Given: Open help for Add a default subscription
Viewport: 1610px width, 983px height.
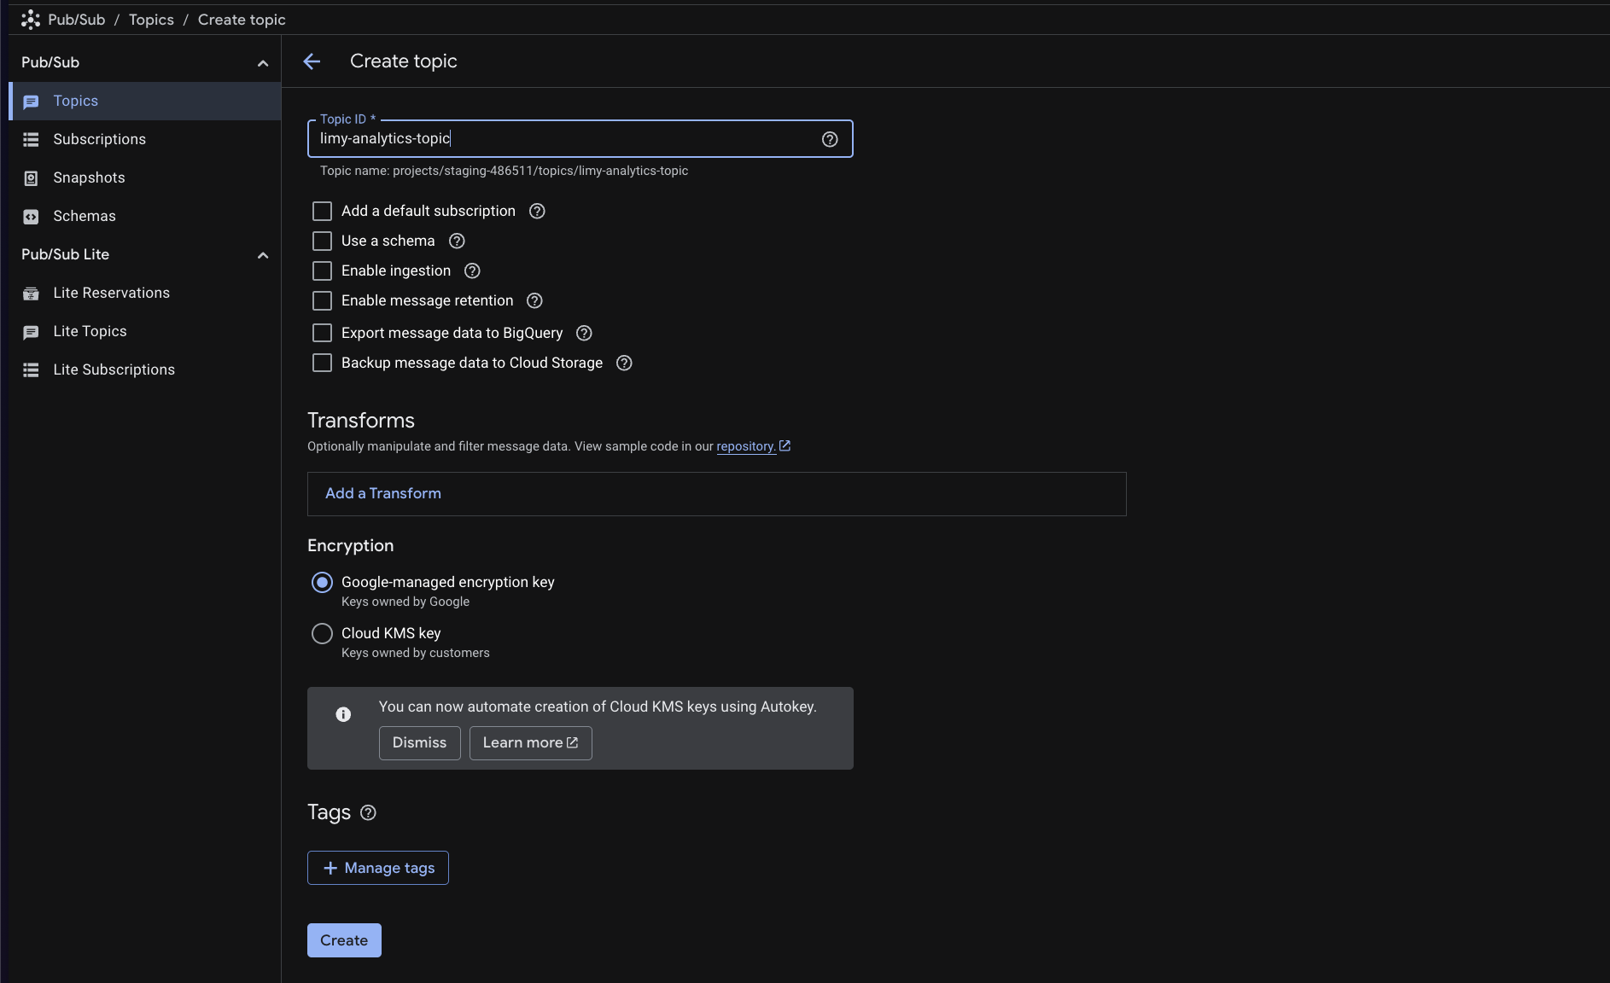Looking at the screenshot, I should (x=536, y=211).
